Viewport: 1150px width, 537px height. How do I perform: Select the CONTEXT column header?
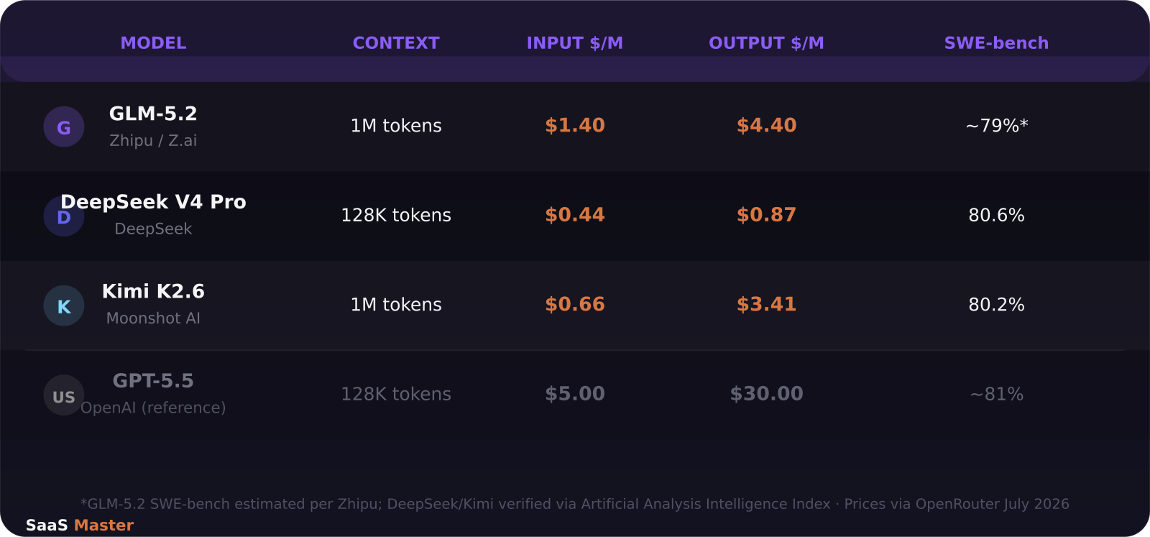tap(396, 43)
